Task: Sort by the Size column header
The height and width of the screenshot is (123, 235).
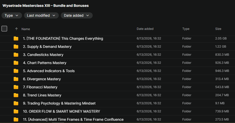Action: coord(218,29)
